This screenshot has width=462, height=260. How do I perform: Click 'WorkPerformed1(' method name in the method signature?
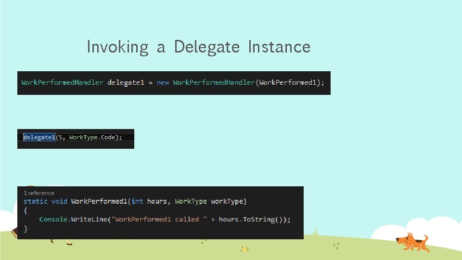click(x=101, y=201)
